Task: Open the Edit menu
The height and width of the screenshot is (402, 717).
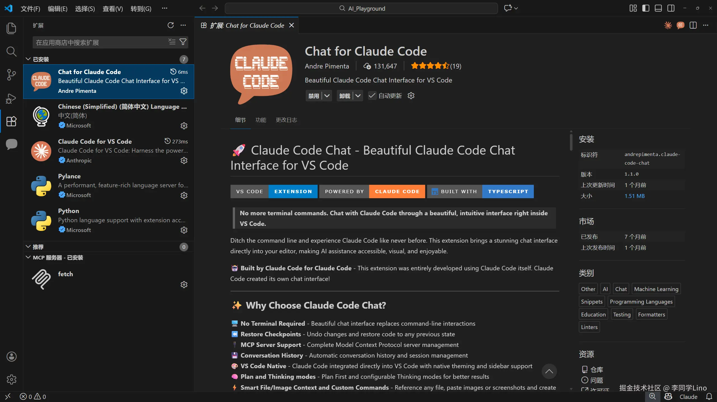Action: pos(57,9)
